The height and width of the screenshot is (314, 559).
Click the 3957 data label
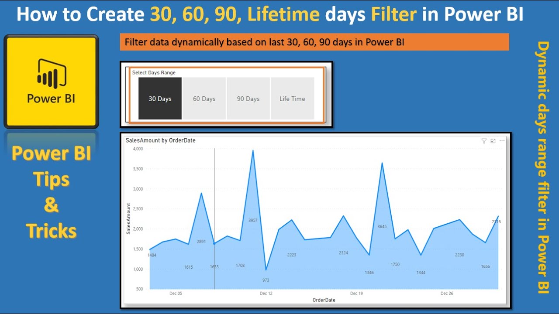(x=253, y=221)
